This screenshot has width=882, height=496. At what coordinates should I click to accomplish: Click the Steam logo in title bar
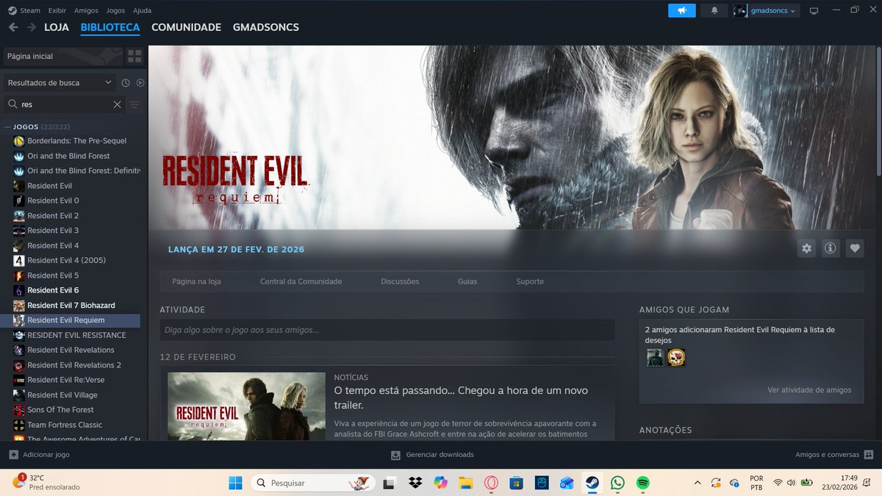(11, 10)
